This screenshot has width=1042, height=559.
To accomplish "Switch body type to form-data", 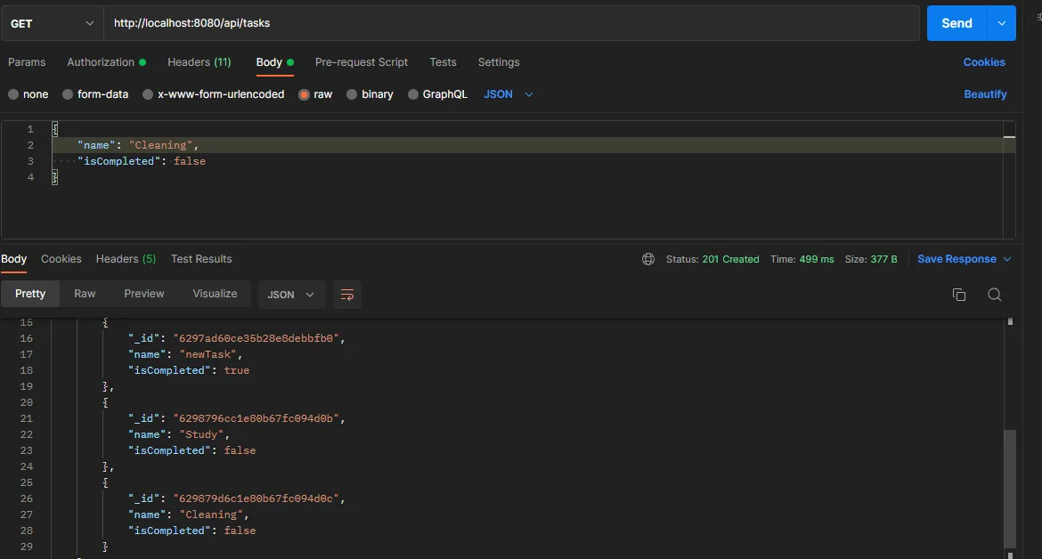I will 98,93.
